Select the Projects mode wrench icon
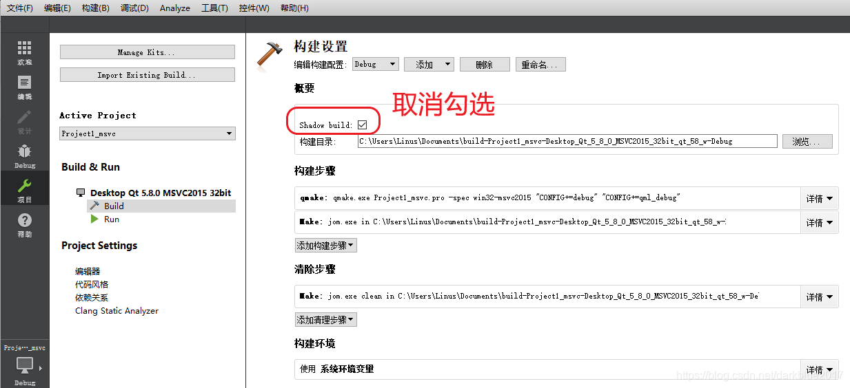850x388 pixels. click(25, 185)
